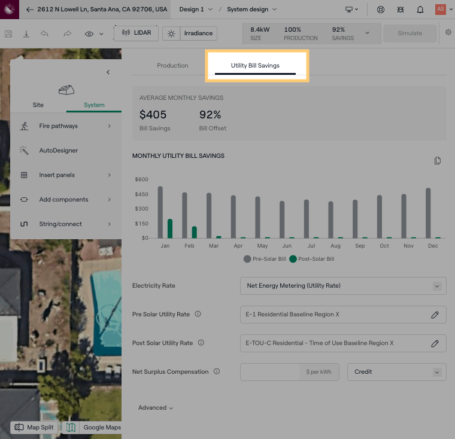Open the AutoDesigner tool
Image resolution: width=455 pixels, height=439 pixels.
pos(59,151)
